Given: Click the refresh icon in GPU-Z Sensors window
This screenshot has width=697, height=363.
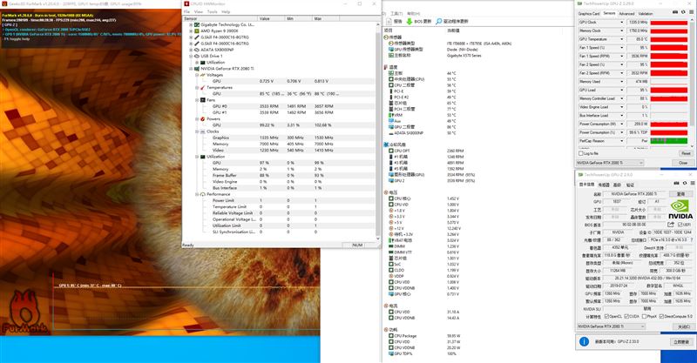Looking at the screenshot, I should click(683, 12).
